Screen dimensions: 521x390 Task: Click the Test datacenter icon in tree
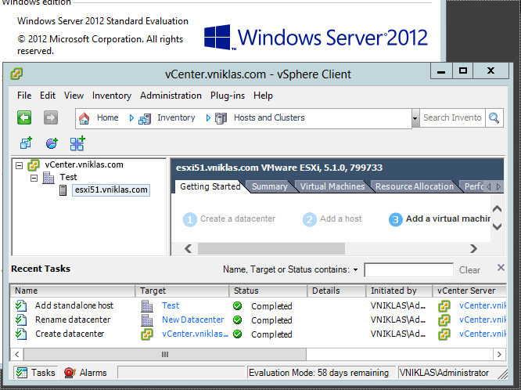click(x=49, y=178)
